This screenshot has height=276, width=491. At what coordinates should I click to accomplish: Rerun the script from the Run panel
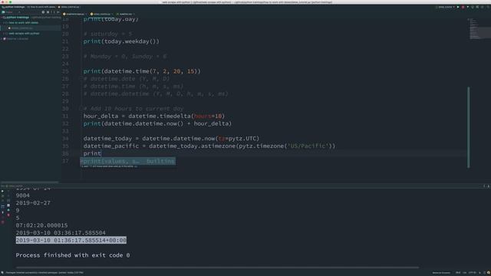[3, 191]
